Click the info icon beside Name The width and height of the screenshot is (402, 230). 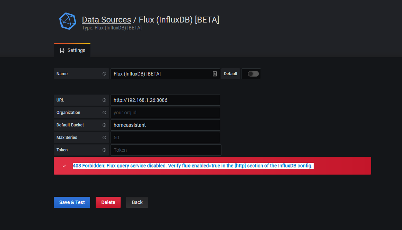pyautogui.click(x=104, y=74)
